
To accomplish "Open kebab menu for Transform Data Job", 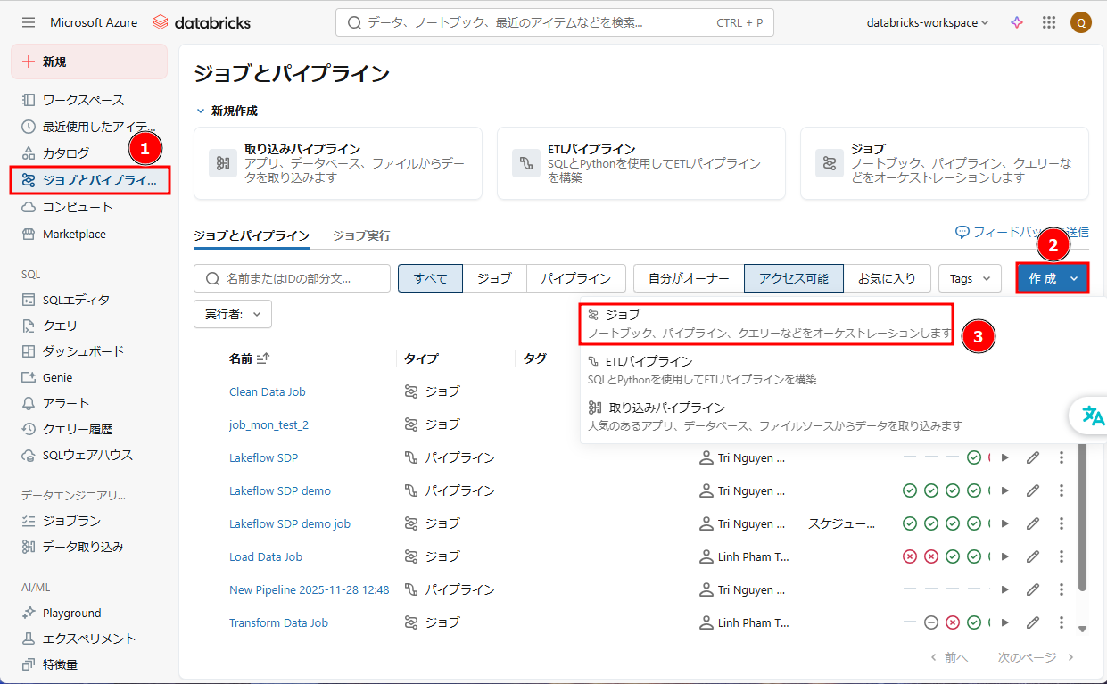I will coord(1062,622).
